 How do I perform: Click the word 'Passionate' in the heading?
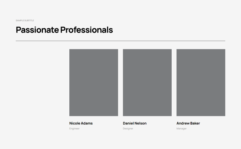click(37, 30)
